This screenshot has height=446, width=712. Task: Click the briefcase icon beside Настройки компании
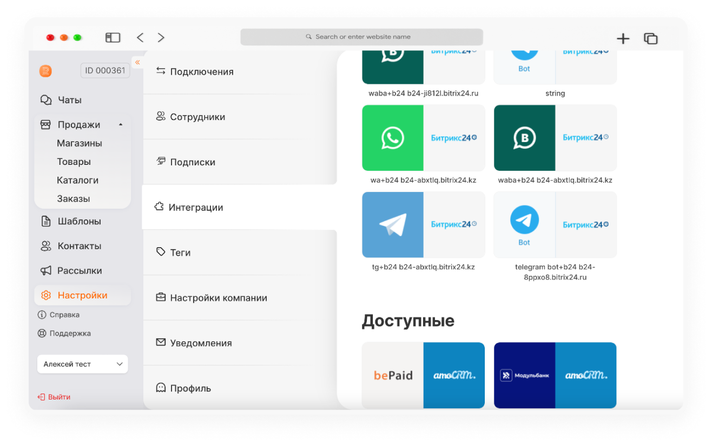tap(161, 297)
